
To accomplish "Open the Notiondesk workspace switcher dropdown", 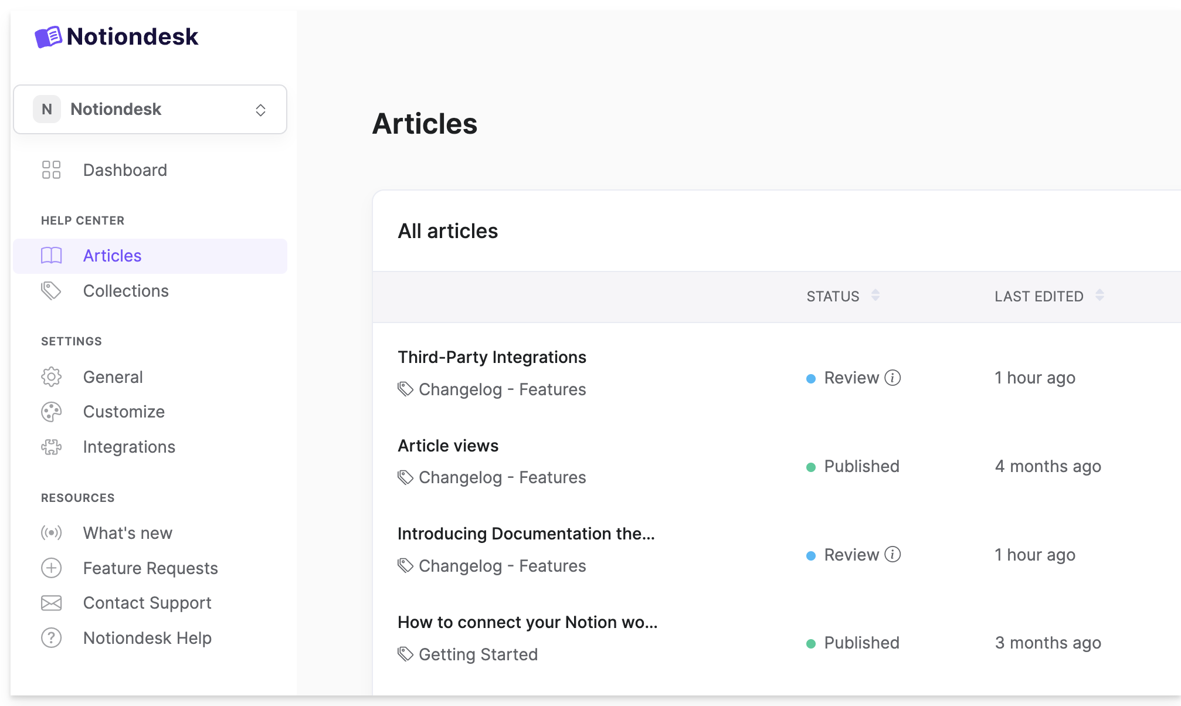I will [x=150, y=110].
